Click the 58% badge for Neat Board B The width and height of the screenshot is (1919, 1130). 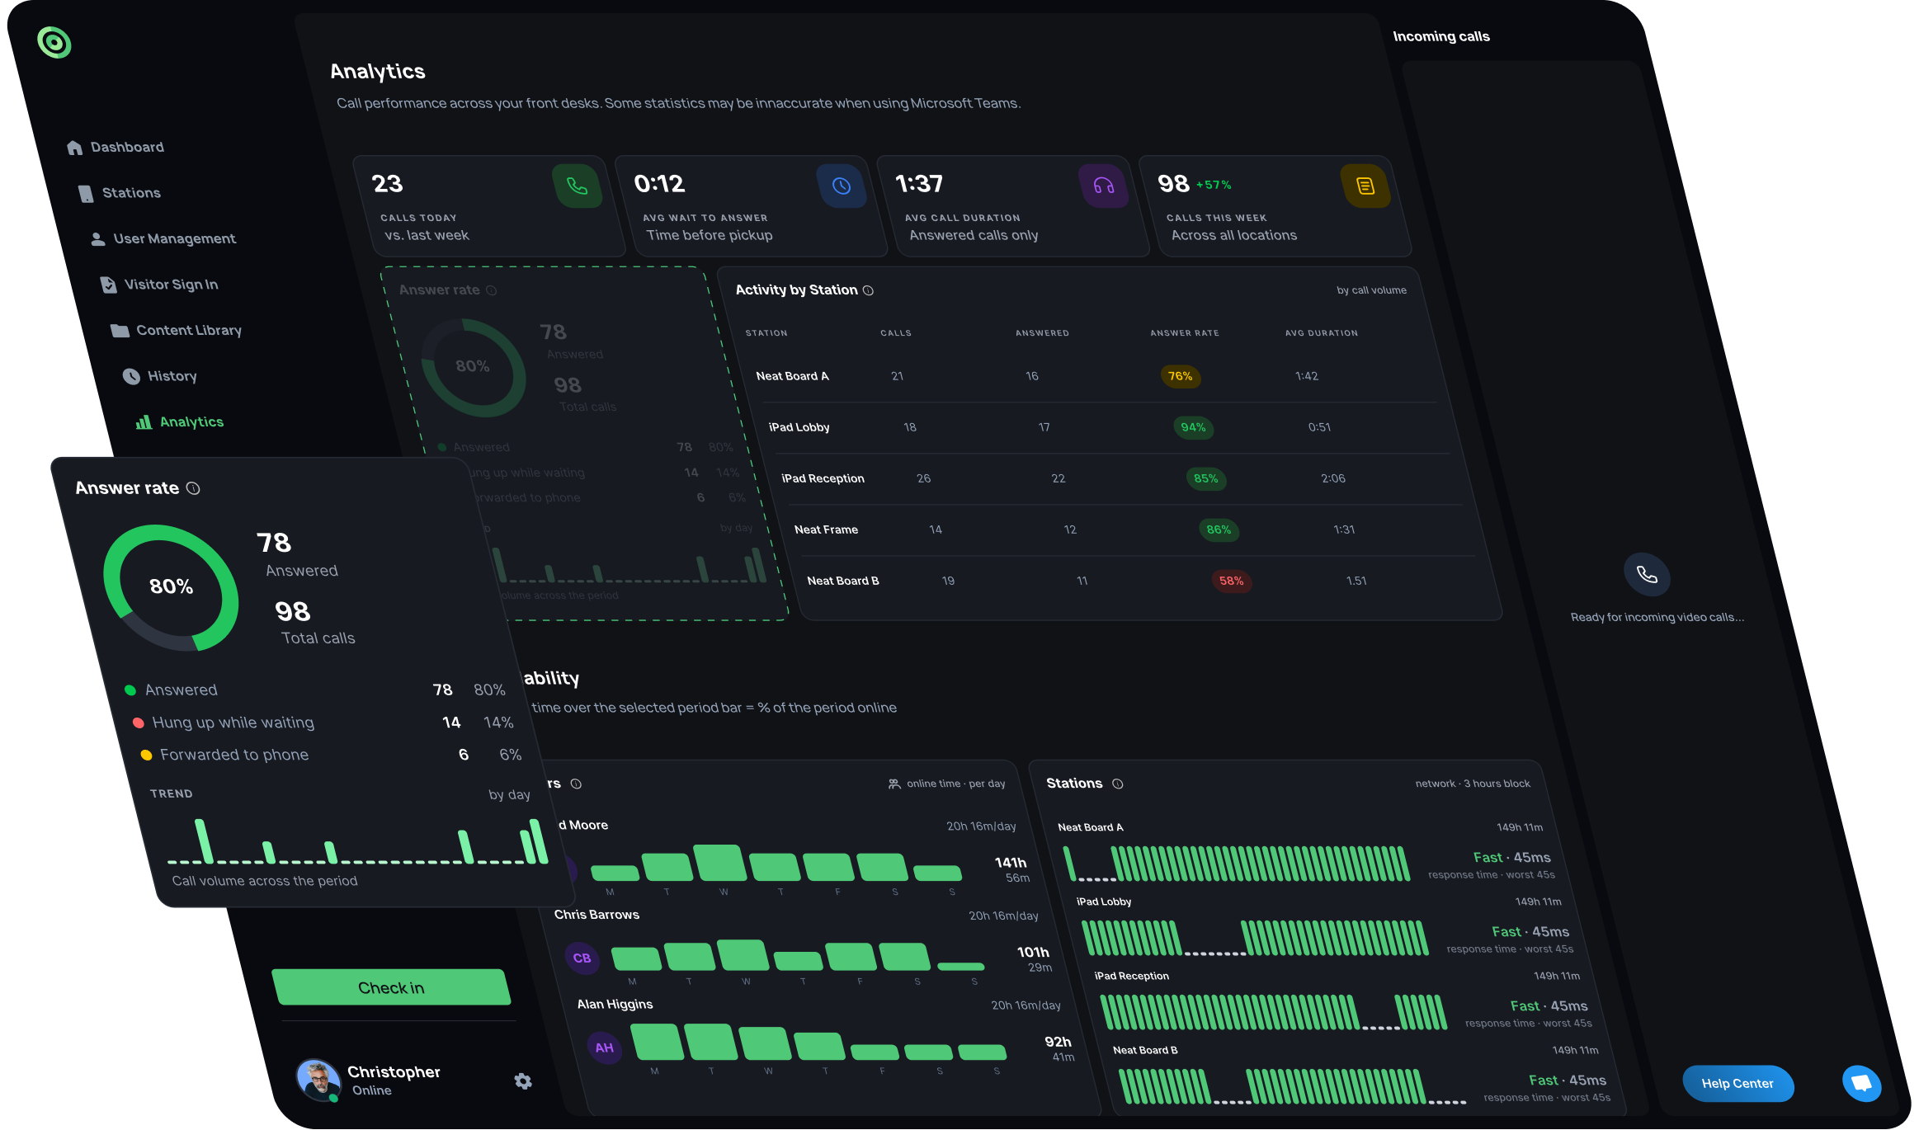point(1231,581)
